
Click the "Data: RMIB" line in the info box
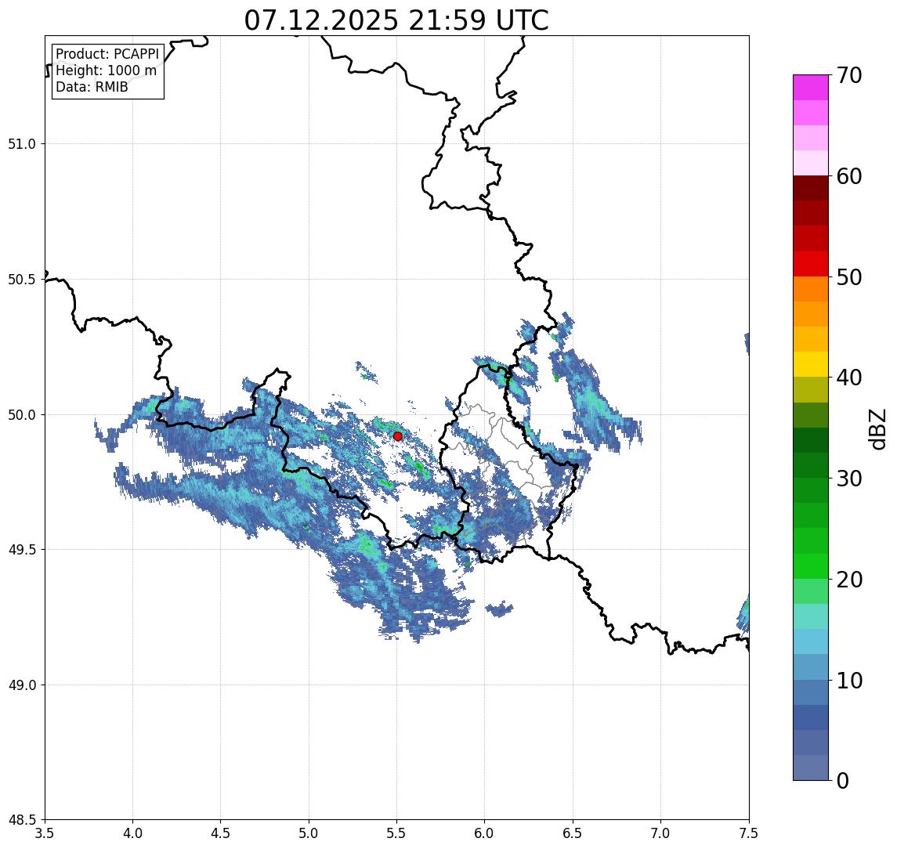click(92, 87)
